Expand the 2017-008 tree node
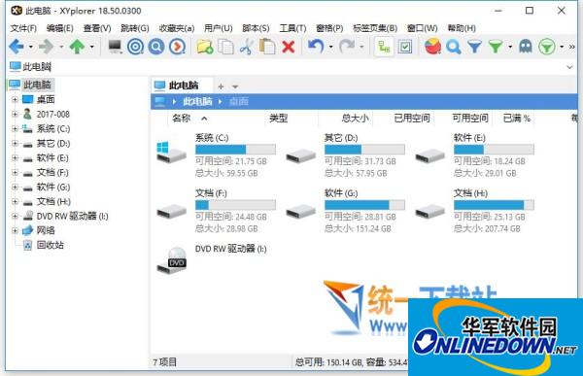This screenshot has width=583, height=376. click(15, 115)
